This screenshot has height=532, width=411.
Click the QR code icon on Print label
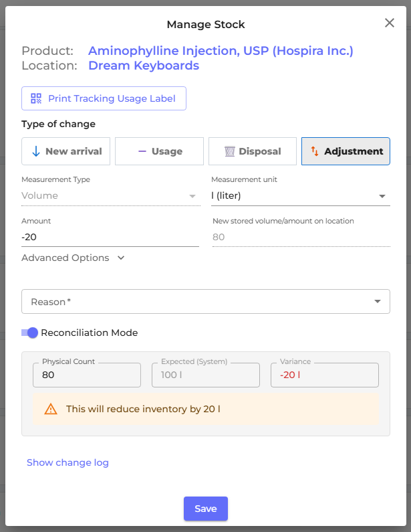(x=37, y=98)
